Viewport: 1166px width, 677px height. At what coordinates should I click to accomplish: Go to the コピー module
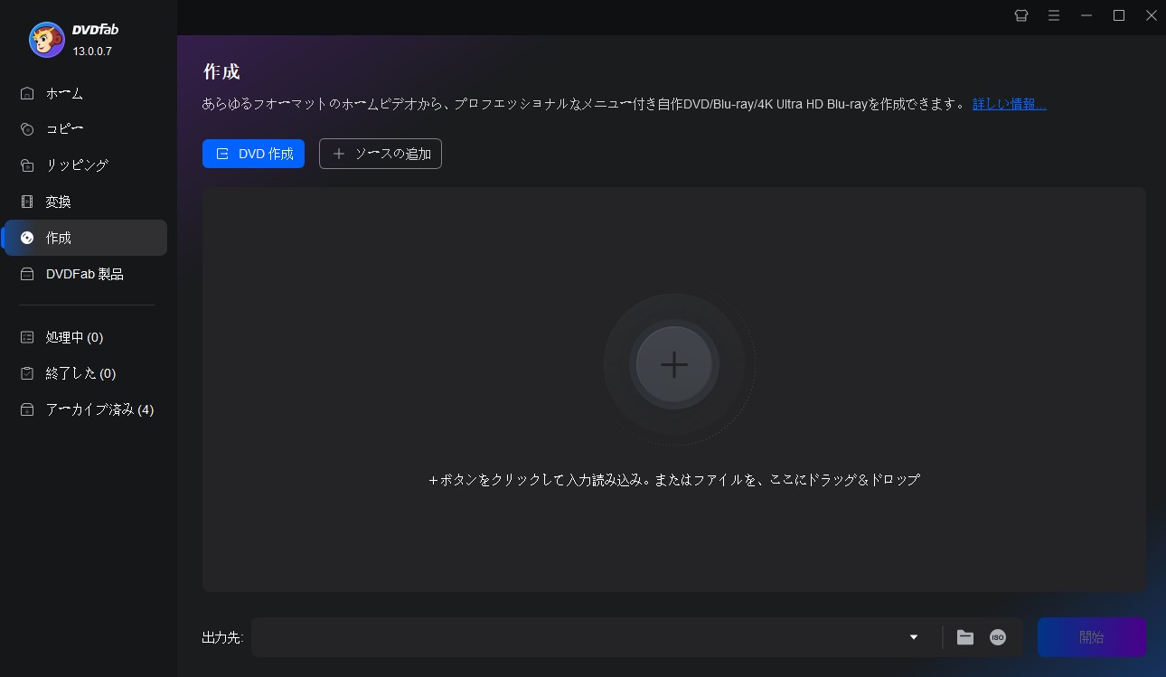(86, 129)
